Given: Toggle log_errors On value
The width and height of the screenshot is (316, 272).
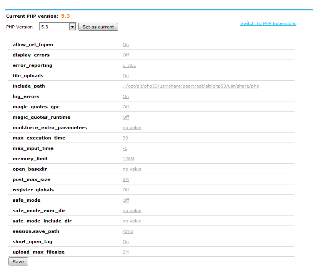Looking at the screenshot, I should click(126, 96).
